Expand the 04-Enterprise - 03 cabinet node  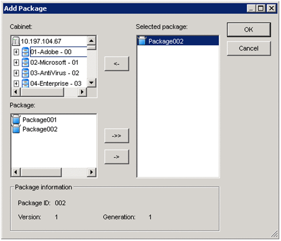(x=16, y=83)
